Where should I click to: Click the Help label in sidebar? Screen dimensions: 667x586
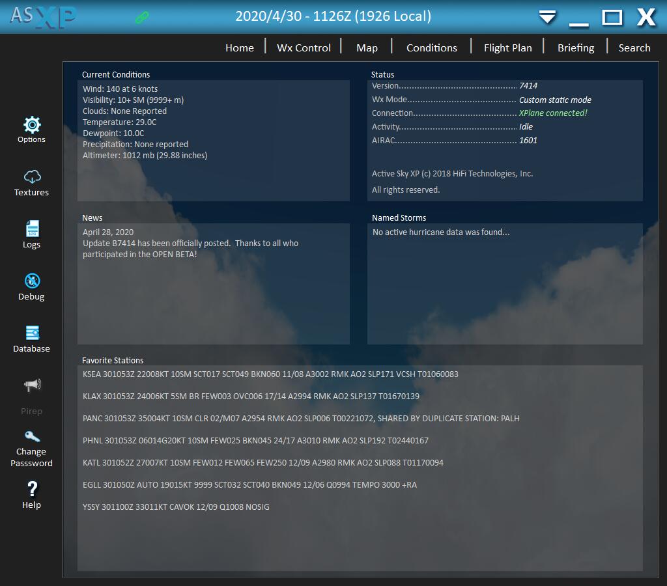(31, 505)
